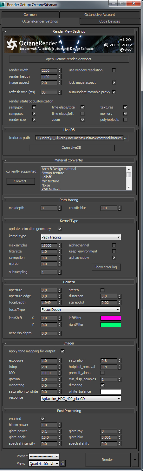
Task: Uncheck alphashadow option
Action: pos(114,258)
